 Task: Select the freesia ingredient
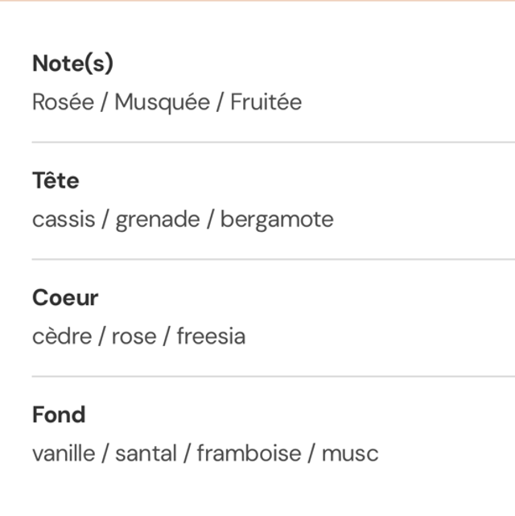tap(211, 336)
